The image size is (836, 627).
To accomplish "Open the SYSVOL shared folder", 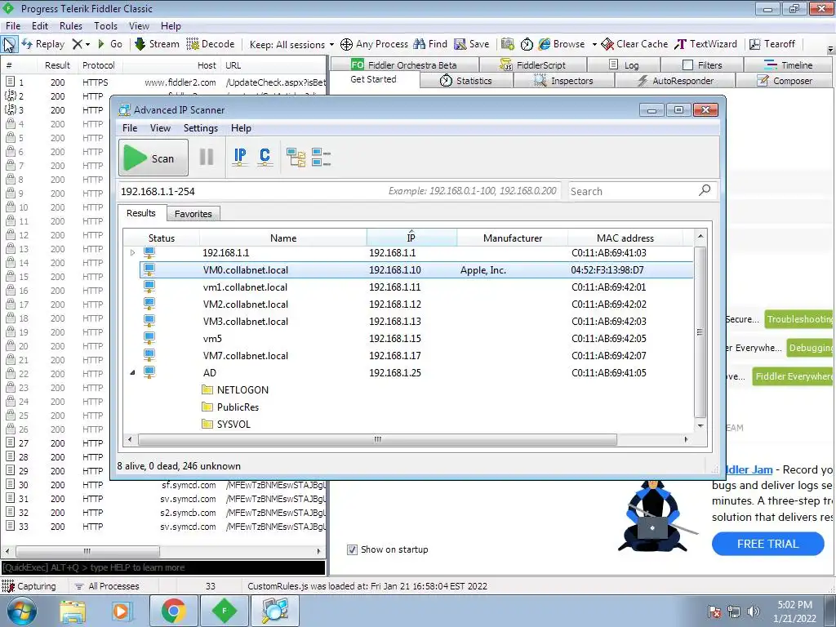I will [x=226, y=424].
